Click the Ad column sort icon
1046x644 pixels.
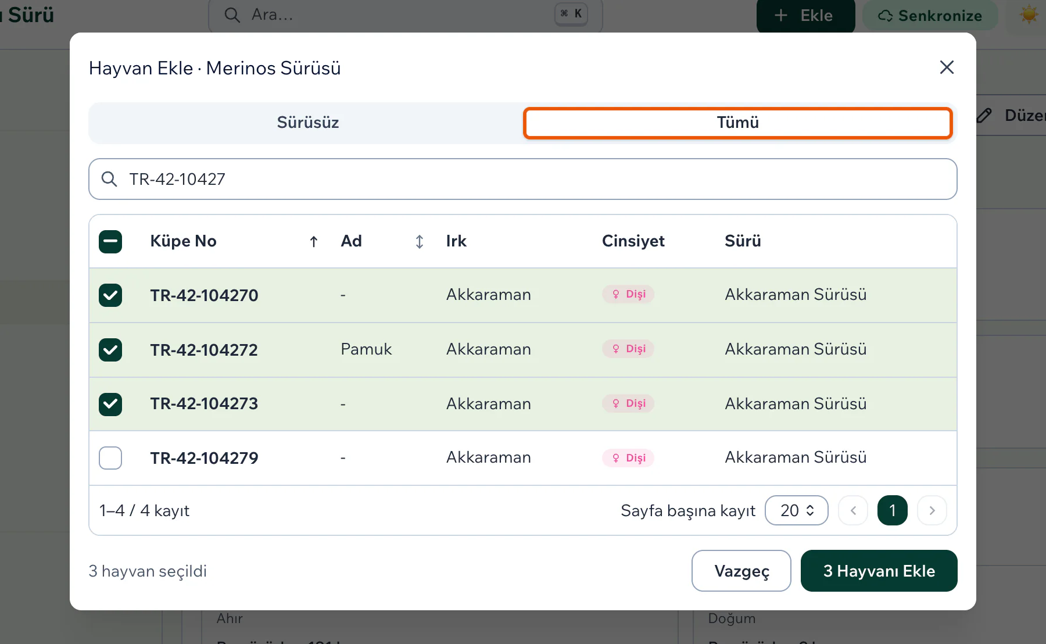420,242
